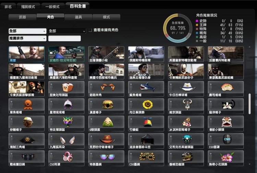Viewport: 257px width, 173px height.
Task: Select the 貓咪帽子 cat hat
Action: coord(226,106)
